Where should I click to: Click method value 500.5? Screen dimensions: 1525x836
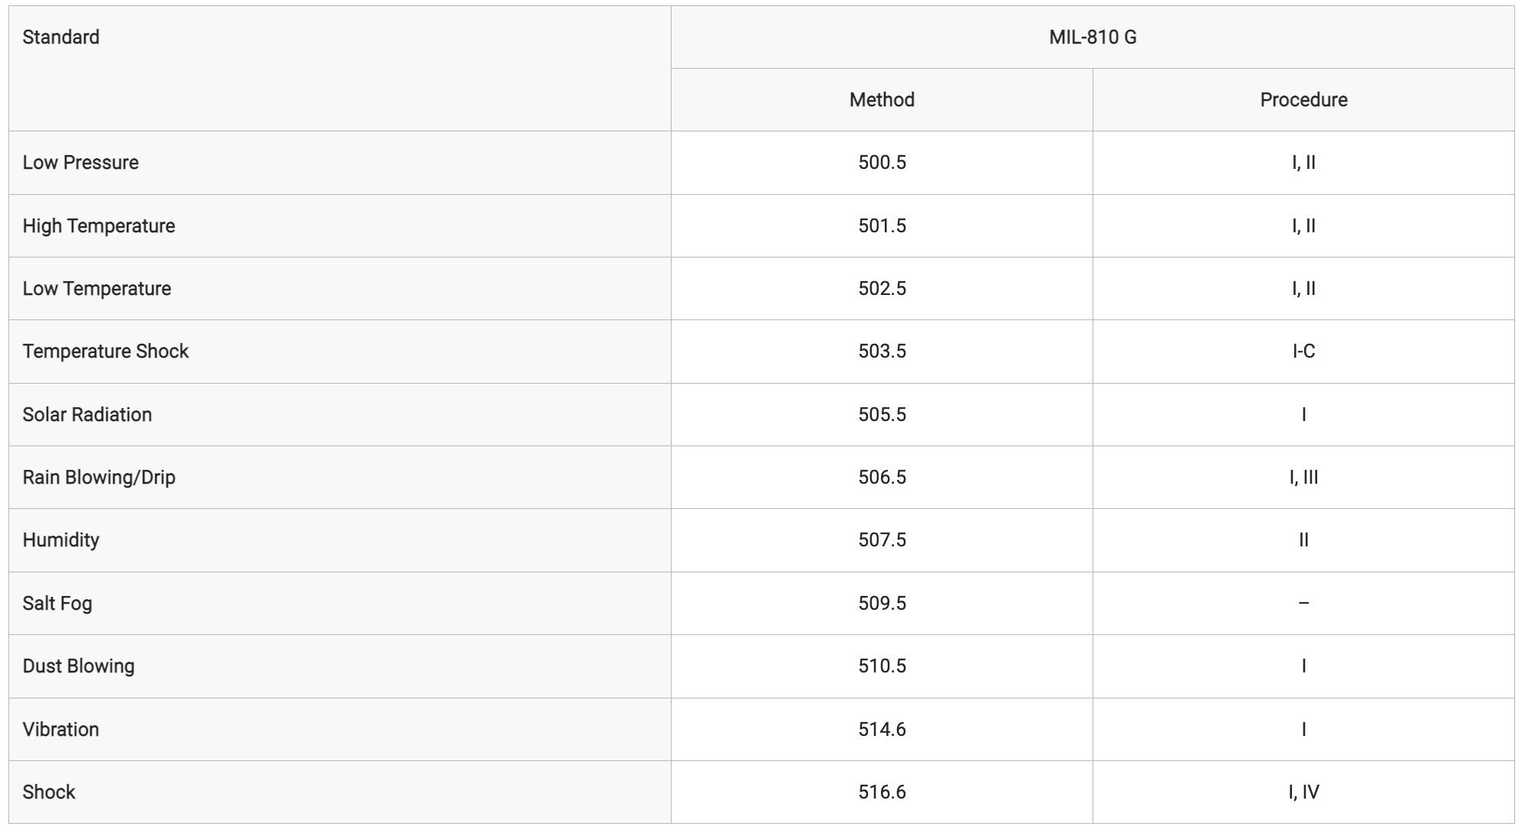(882, 162)
